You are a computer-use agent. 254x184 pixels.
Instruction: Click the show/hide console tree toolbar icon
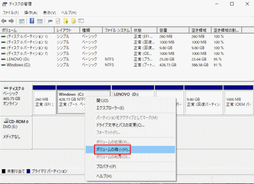21,21
